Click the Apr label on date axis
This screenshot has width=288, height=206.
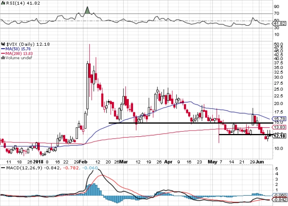click(x=168, y=162)
